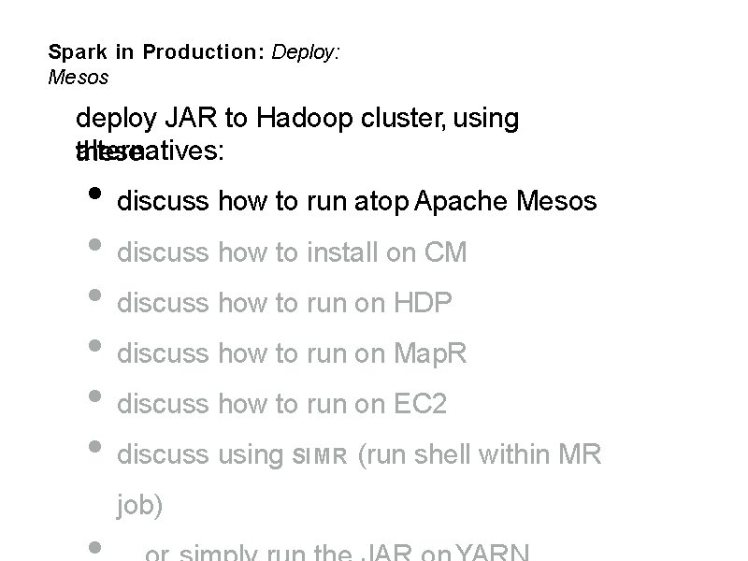Click 'or simply run the JAR on YARN'
This screenshot has height=561, width=748.
pos(337,553)
